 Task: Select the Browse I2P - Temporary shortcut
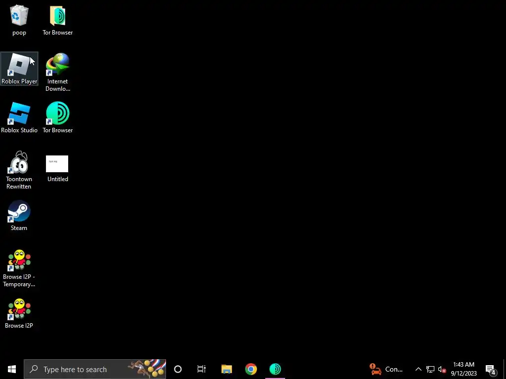[x=19, y=268]
